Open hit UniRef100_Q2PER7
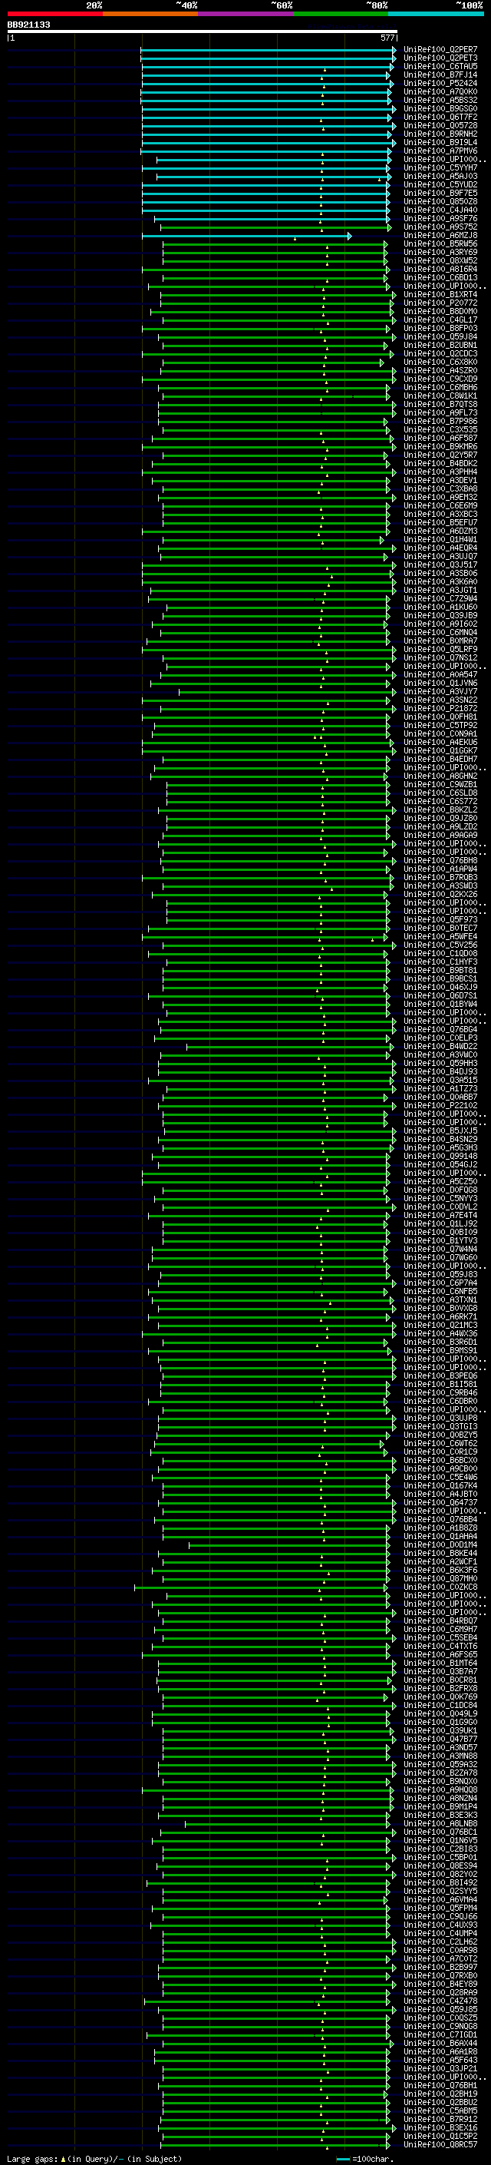 pos(440,50)
